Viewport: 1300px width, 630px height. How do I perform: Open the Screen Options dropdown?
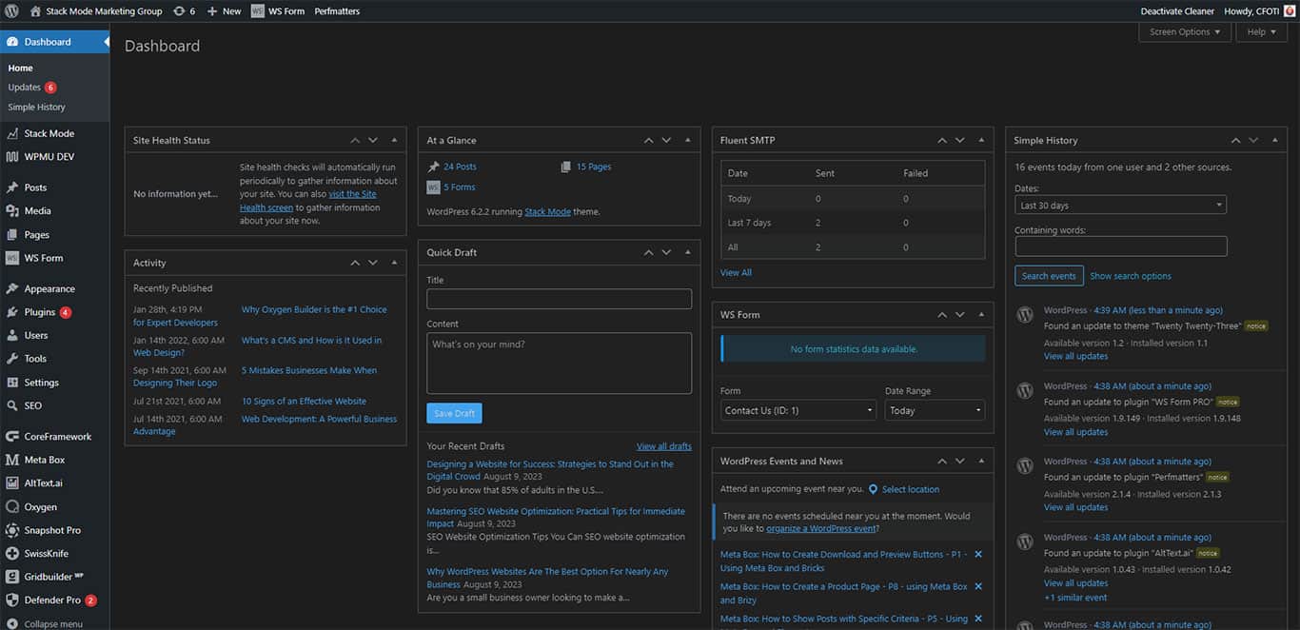point(1183,30)
